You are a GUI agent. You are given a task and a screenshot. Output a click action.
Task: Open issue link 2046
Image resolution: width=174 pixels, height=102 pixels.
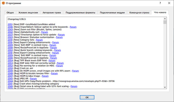coord(10,27)
